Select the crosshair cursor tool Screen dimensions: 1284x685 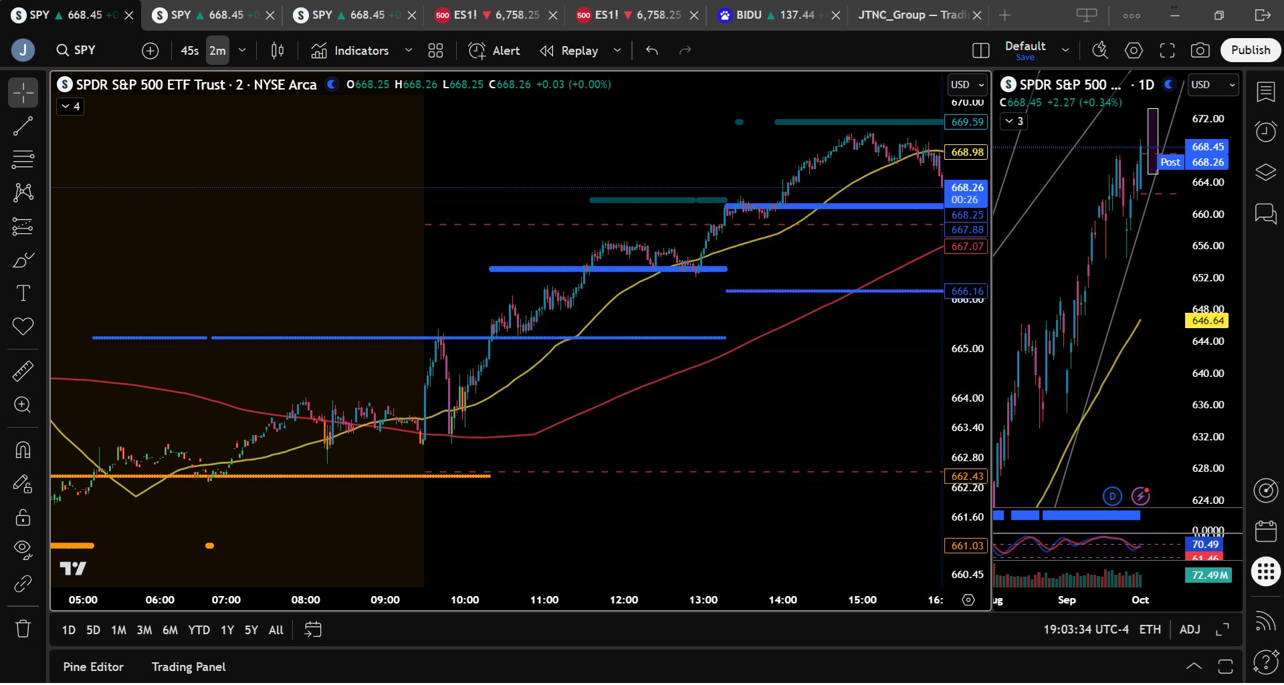[23, 93]
